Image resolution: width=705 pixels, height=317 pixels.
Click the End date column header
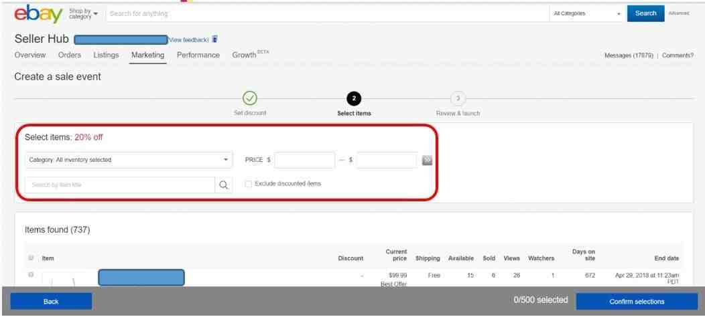(667, 258)
